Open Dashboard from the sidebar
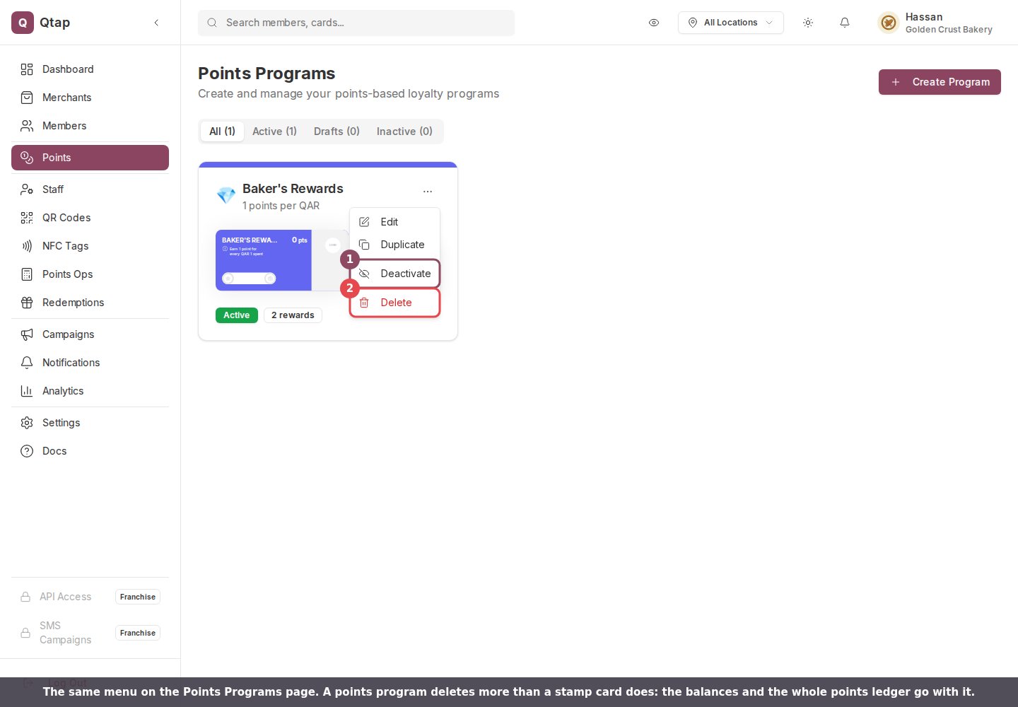 tap(90, 69)
